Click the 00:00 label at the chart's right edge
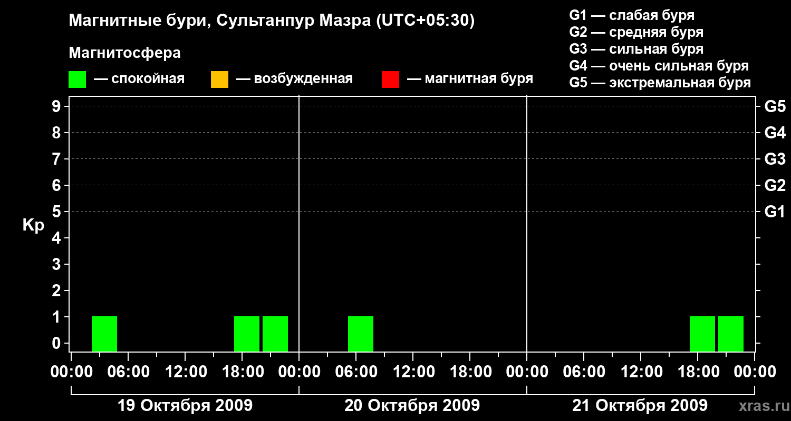 [755, 372]
